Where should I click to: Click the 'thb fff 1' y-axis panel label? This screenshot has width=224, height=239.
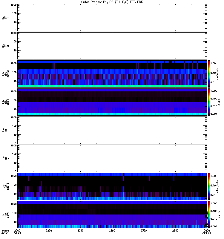[5, 18]
